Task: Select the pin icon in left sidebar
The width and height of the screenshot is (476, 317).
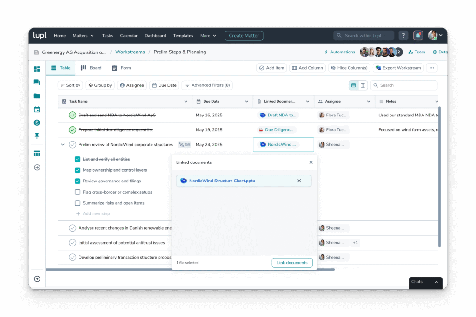Action: point(37,136)
